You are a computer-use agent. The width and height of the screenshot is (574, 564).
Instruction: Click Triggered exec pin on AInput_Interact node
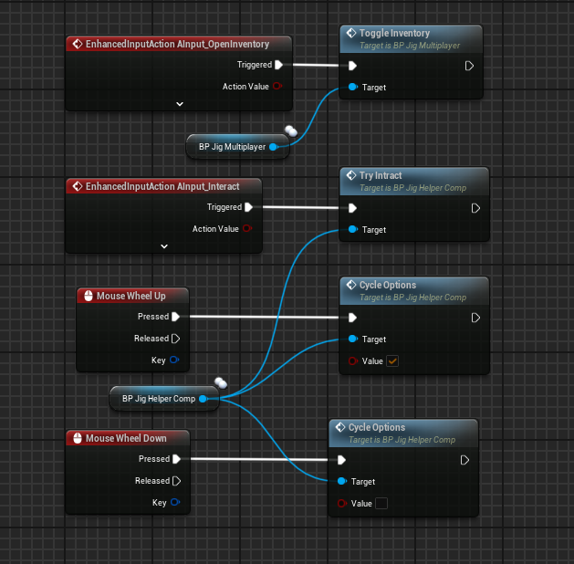(248, 207)
